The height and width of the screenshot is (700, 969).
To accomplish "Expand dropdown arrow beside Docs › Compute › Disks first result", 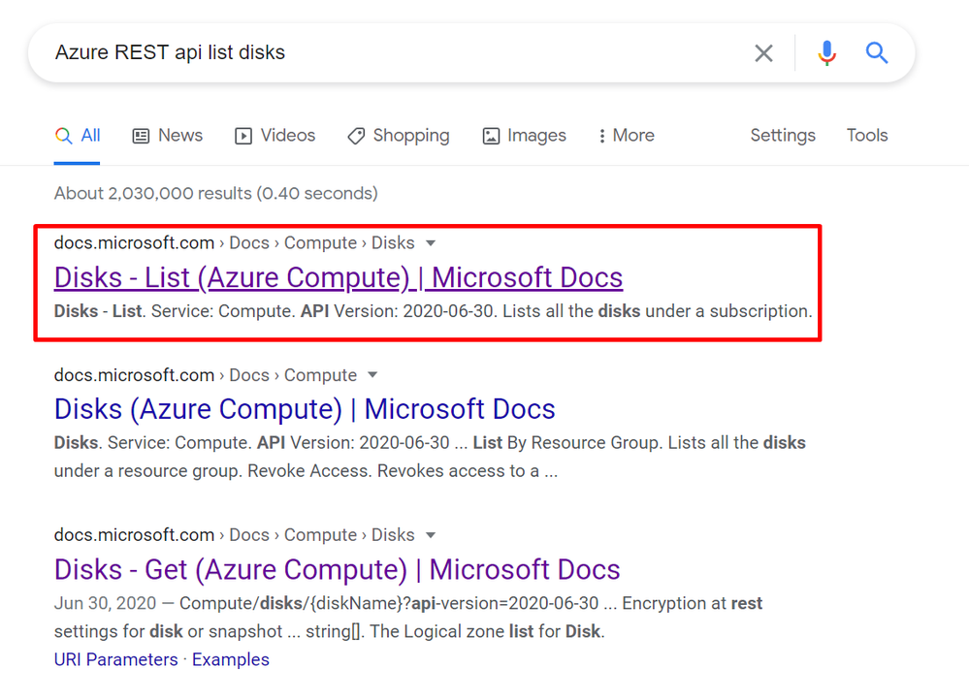I will (x=432, y=243).
